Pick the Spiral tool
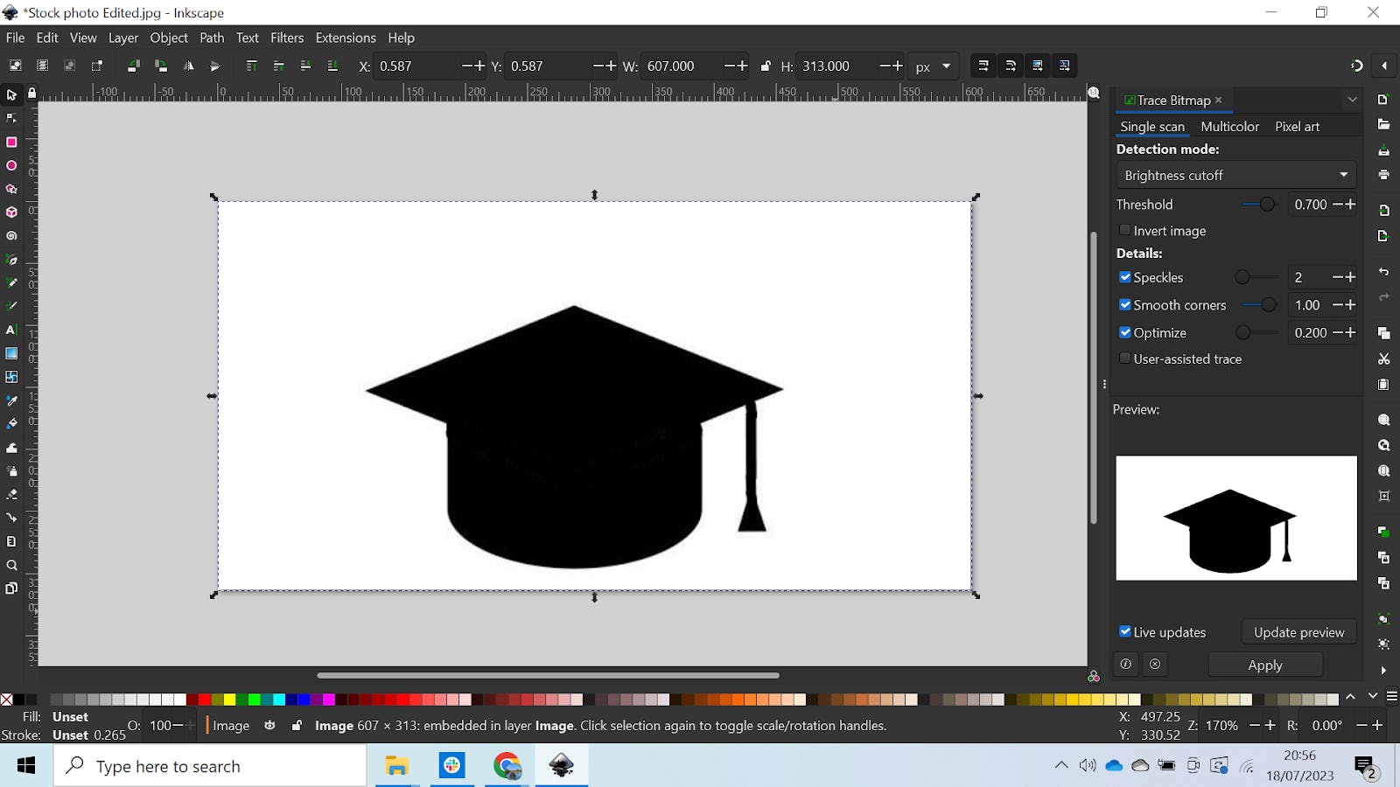Viewport: 1400px width, 787px height. 11,235
